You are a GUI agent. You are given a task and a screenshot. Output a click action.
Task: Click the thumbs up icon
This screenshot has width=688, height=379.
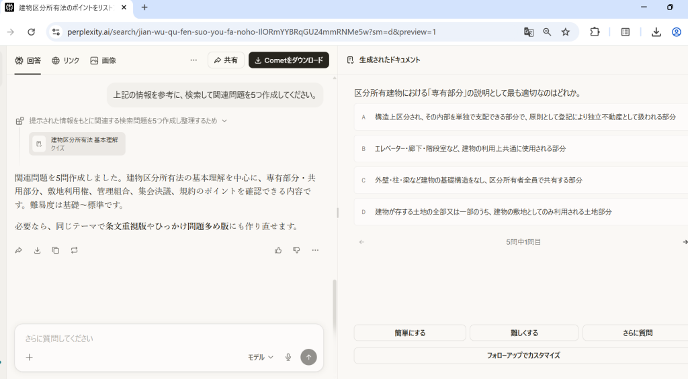[278, 250]
